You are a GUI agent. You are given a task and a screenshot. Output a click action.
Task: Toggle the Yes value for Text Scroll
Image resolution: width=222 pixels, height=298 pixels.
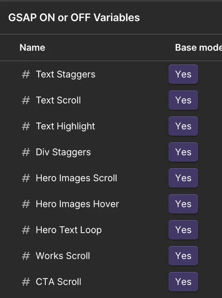pos(183,100)
